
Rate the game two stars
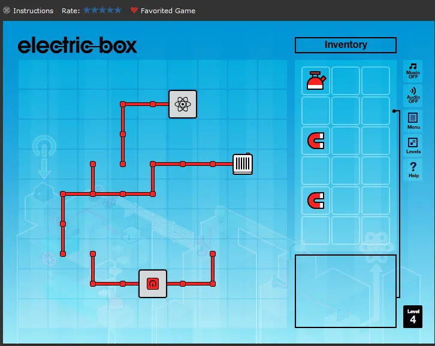(95, 10)
